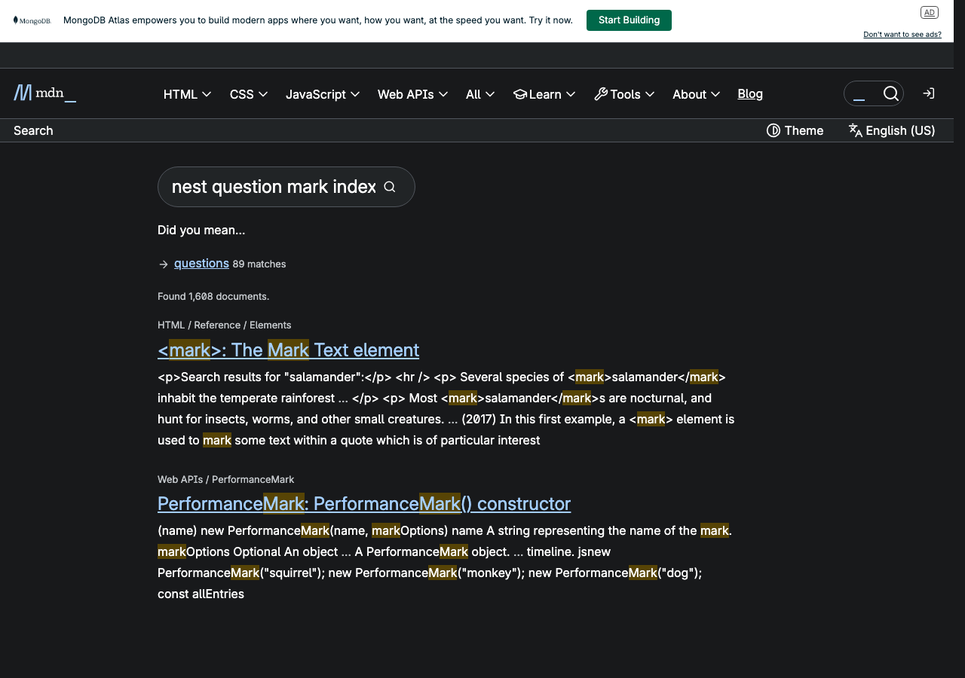The image size is (965, 678).
Task: Select the CSS navigation menu
Action: tap(248, 94)
